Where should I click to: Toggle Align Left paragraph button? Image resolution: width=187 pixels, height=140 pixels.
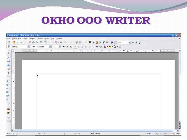click(x=75, y=47)
